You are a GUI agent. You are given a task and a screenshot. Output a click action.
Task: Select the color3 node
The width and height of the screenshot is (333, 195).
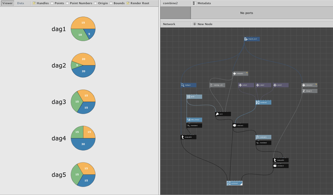281,85
